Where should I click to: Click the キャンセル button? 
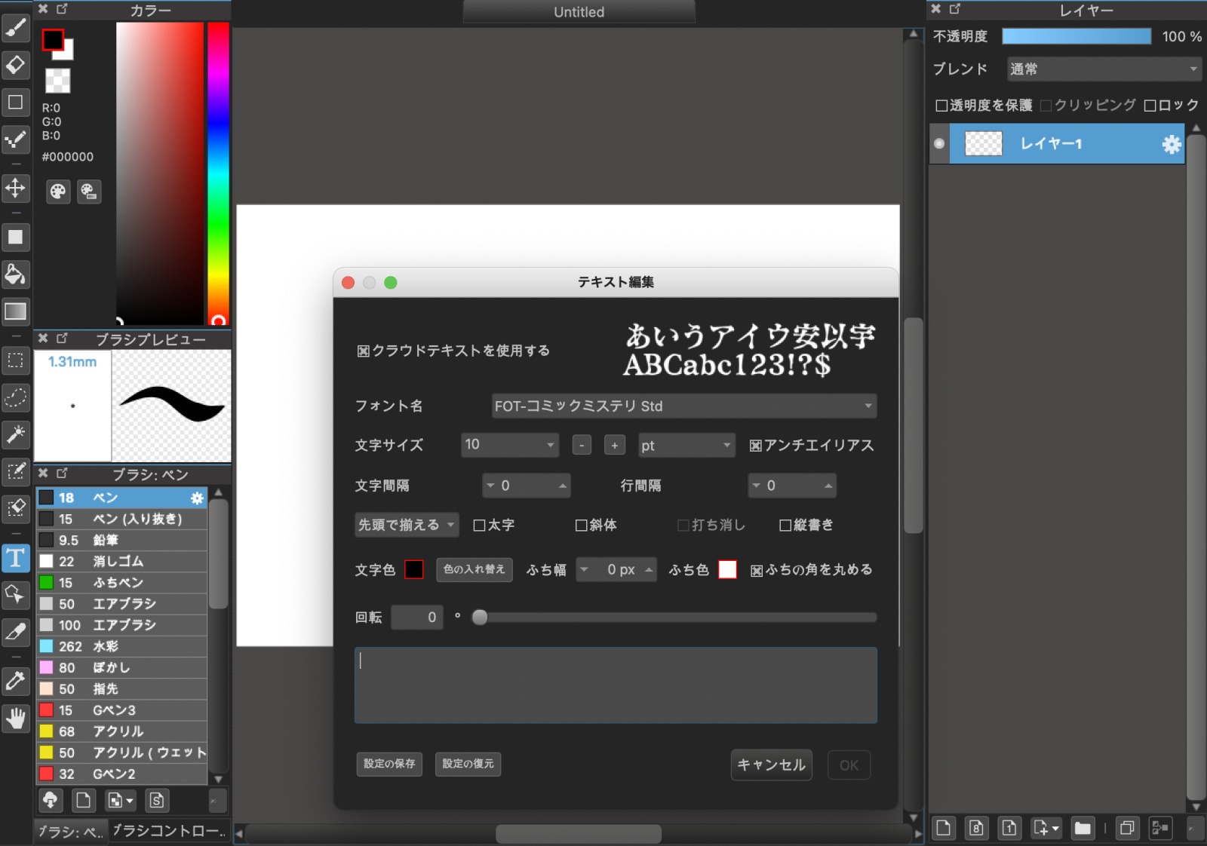[771, 765]
